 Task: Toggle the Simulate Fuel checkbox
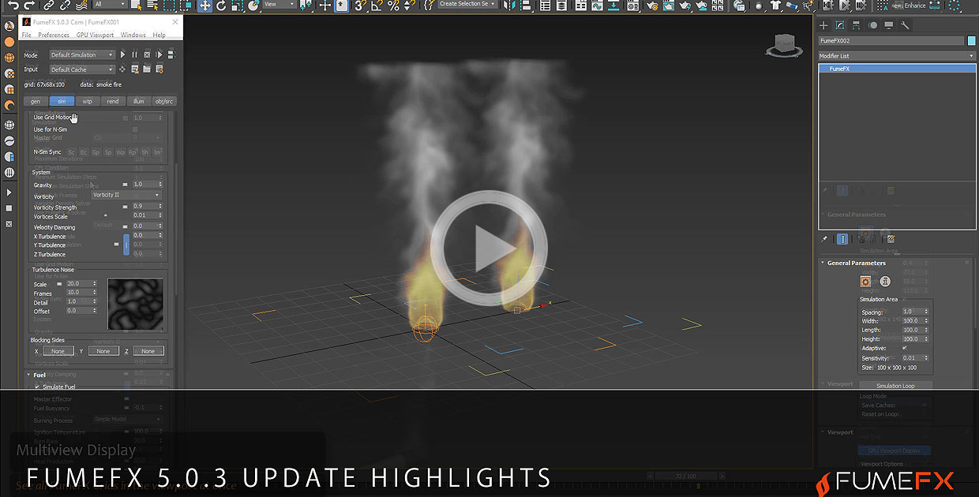37,387
